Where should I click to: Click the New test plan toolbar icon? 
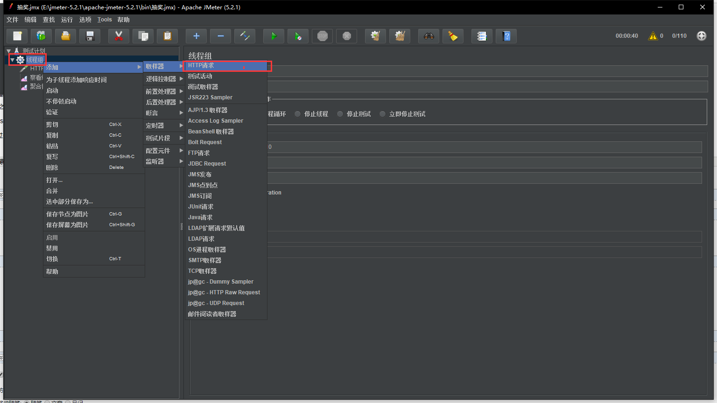17,36
